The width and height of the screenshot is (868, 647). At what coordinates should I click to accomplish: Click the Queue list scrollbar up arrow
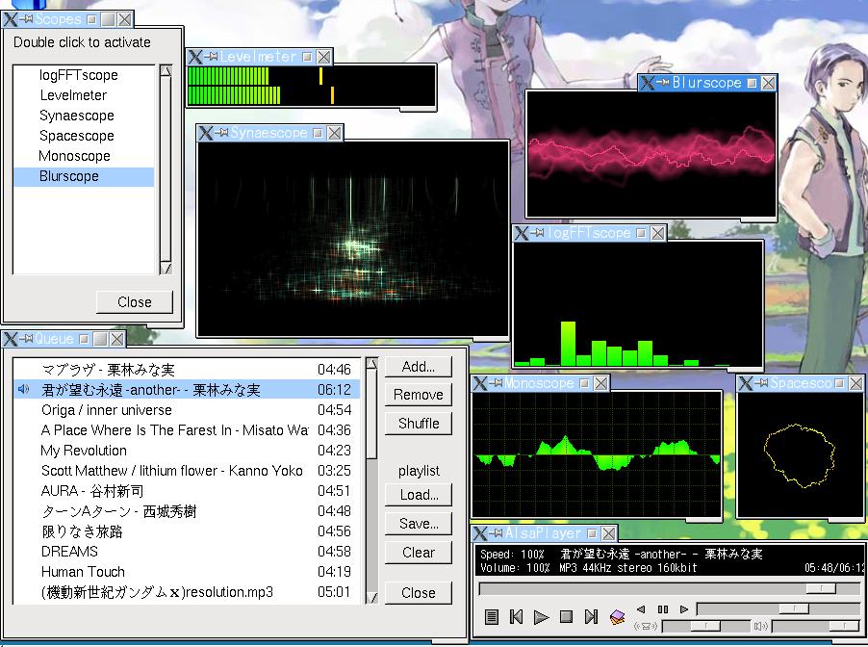(x=372, y=364)
